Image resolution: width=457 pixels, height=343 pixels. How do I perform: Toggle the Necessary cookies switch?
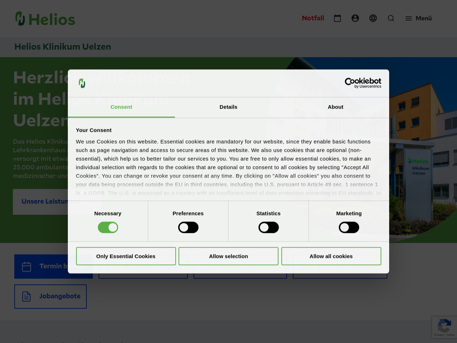(x=108, y=228)
